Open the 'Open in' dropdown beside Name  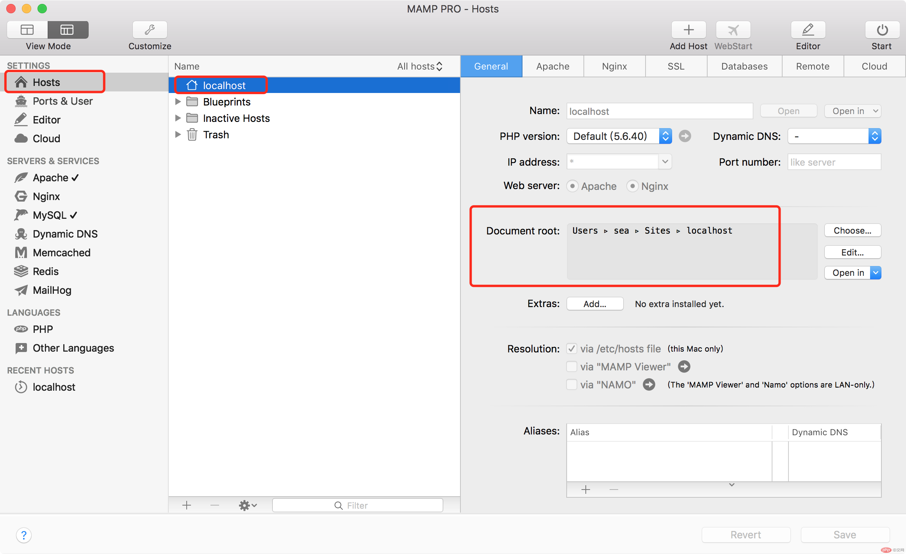tap(853, 111)
